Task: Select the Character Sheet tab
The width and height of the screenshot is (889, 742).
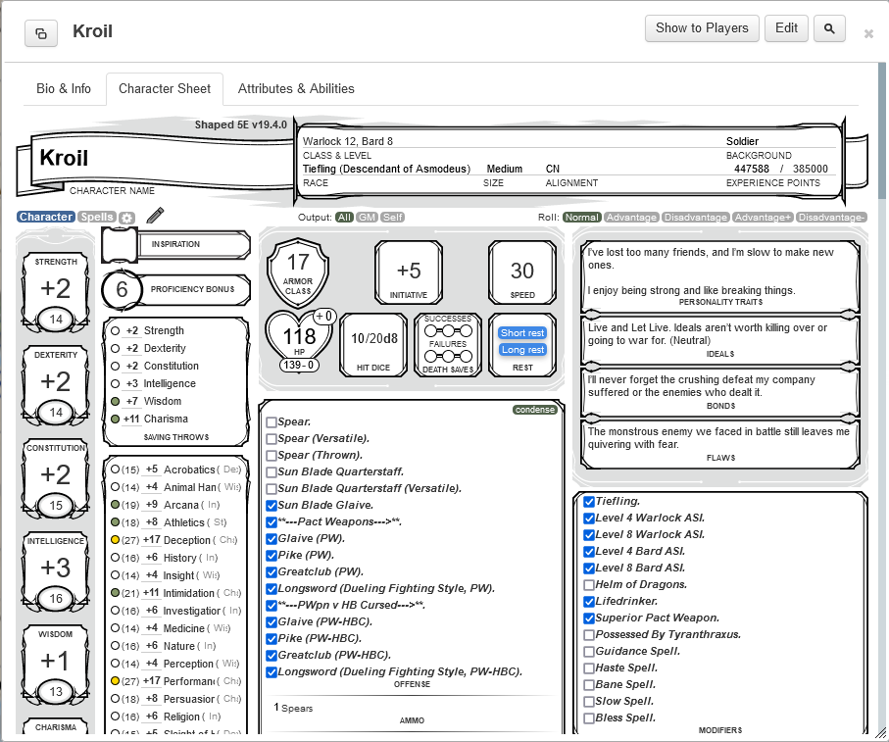Action: pos(165,89)
